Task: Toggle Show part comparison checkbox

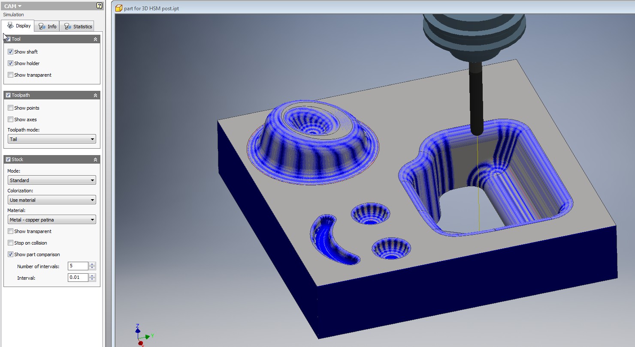Action: [11, 254]
